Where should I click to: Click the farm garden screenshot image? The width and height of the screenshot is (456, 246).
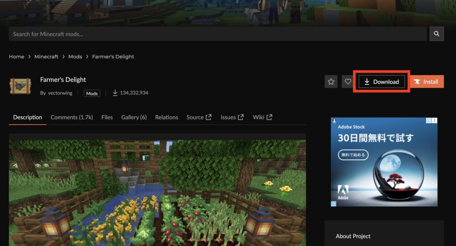pyautogui.click(x=157, y=193)
